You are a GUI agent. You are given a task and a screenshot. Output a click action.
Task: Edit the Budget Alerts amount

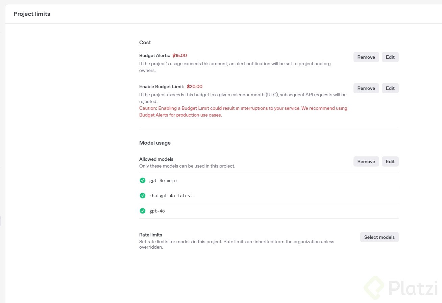(x=390, y=57)
